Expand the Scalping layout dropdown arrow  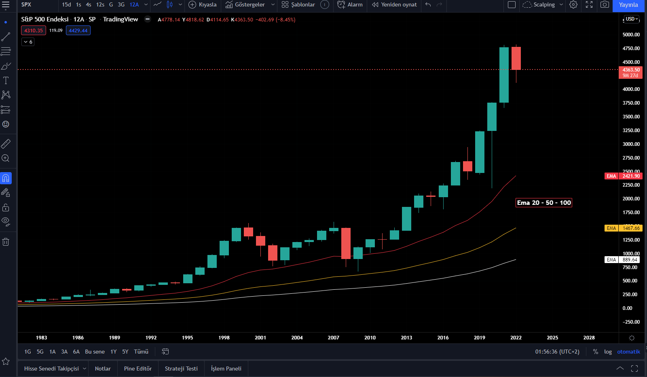pos(561,5)
